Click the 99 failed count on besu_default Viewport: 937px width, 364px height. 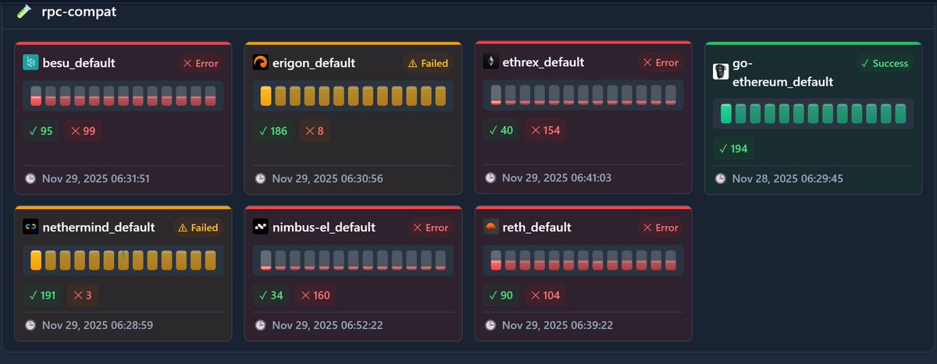point(83,131)
